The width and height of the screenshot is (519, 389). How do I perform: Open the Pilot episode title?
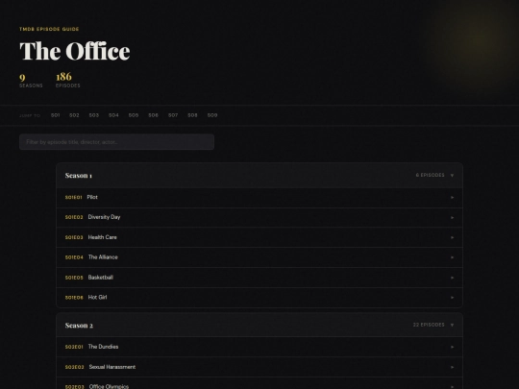(92, 197)
